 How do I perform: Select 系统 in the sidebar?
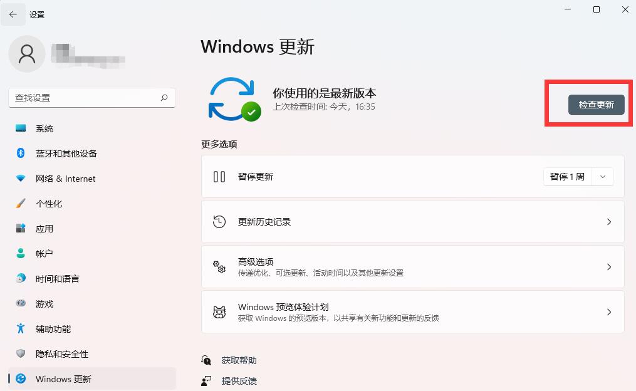point(92,128)
